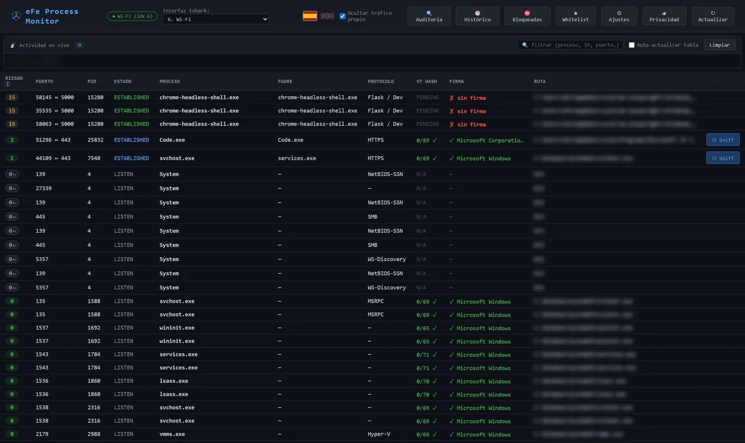This screenshot has width=745, height=443.
Task: Sort by PROTOCOLO column header
Action: pyautogui.click(x=381, y=81)
